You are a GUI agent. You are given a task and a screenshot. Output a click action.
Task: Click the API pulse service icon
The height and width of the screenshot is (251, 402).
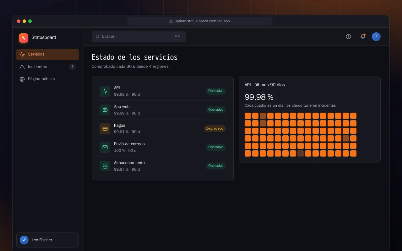[x=105, y=91]
